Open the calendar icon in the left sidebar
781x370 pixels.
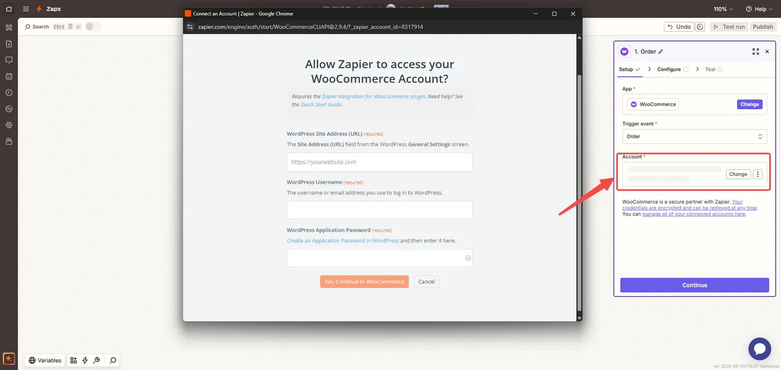click(x=9, y=77)
